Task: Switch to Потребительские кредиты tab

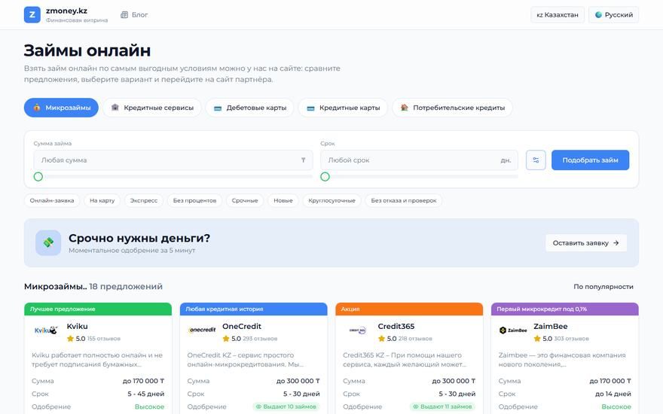Action: [x=453, y=108]
